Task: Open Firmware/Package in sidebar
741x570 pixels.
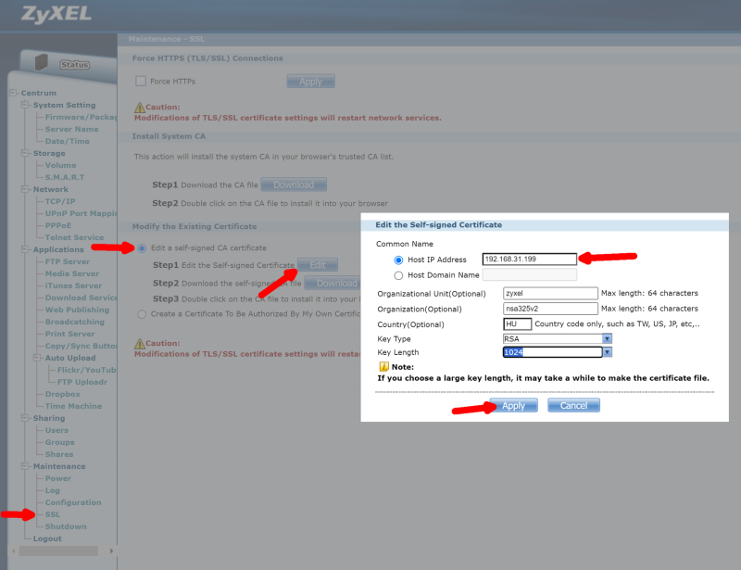Action: click(x=81, y=117)
